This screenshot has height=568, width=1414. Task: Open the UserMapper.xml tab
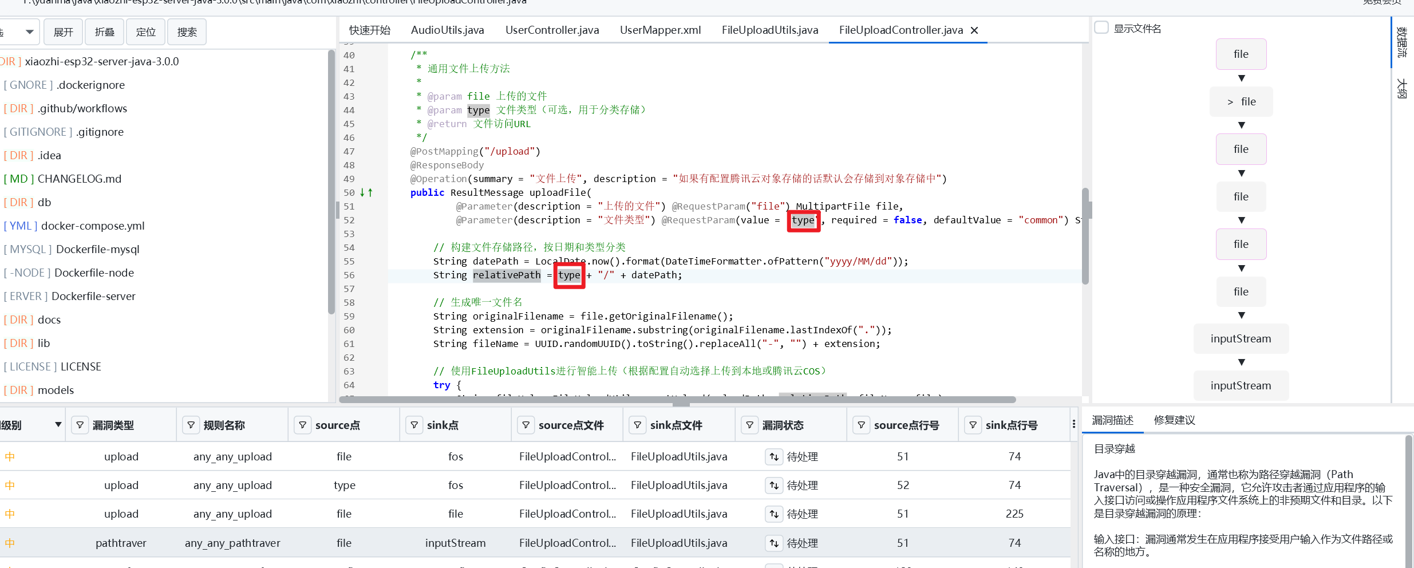661,30
